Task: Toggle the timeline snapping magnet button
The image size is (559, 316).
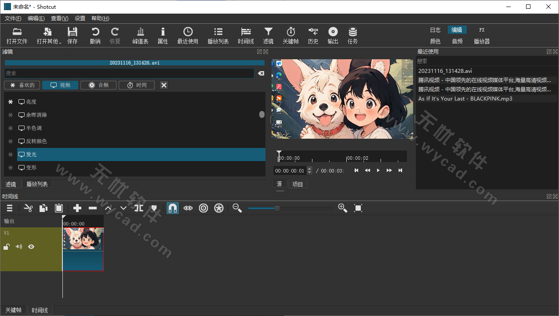Action: click(173, 208)
